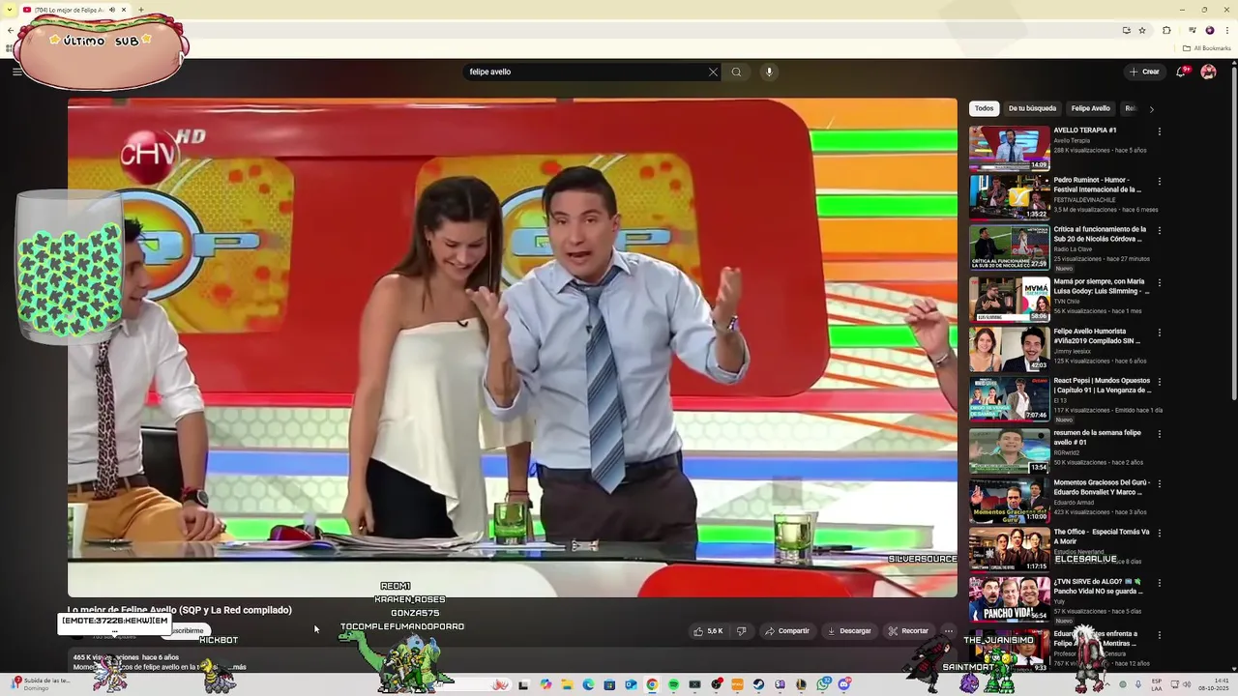
Task: Click the Compartir share button
Action: click(787, 631)
